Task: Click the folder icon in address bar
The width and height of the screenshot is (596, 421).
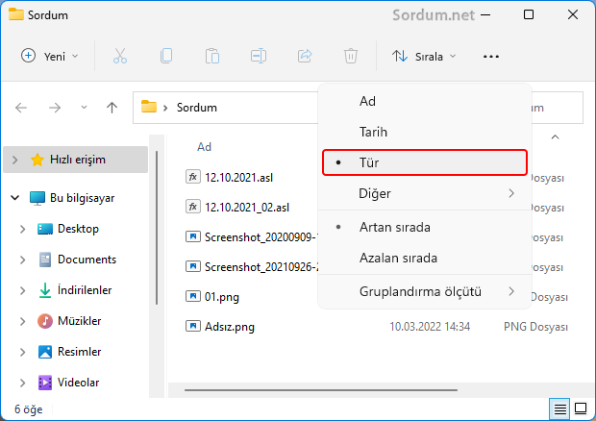Action: (x=149, y=107)
